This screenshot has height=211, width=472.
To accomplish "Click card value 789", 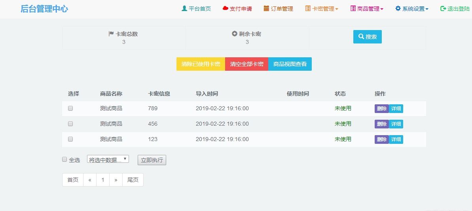I will [153, 109].
